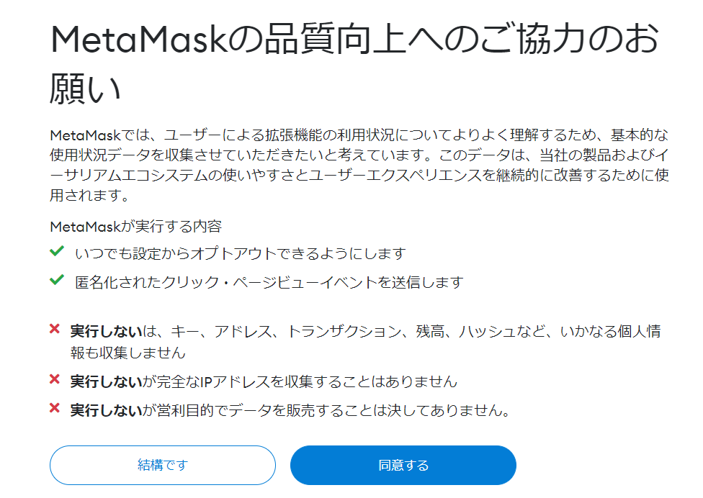Click red X beside data selling line
This screenshot has height=498, width=703.
coord(55,408)
